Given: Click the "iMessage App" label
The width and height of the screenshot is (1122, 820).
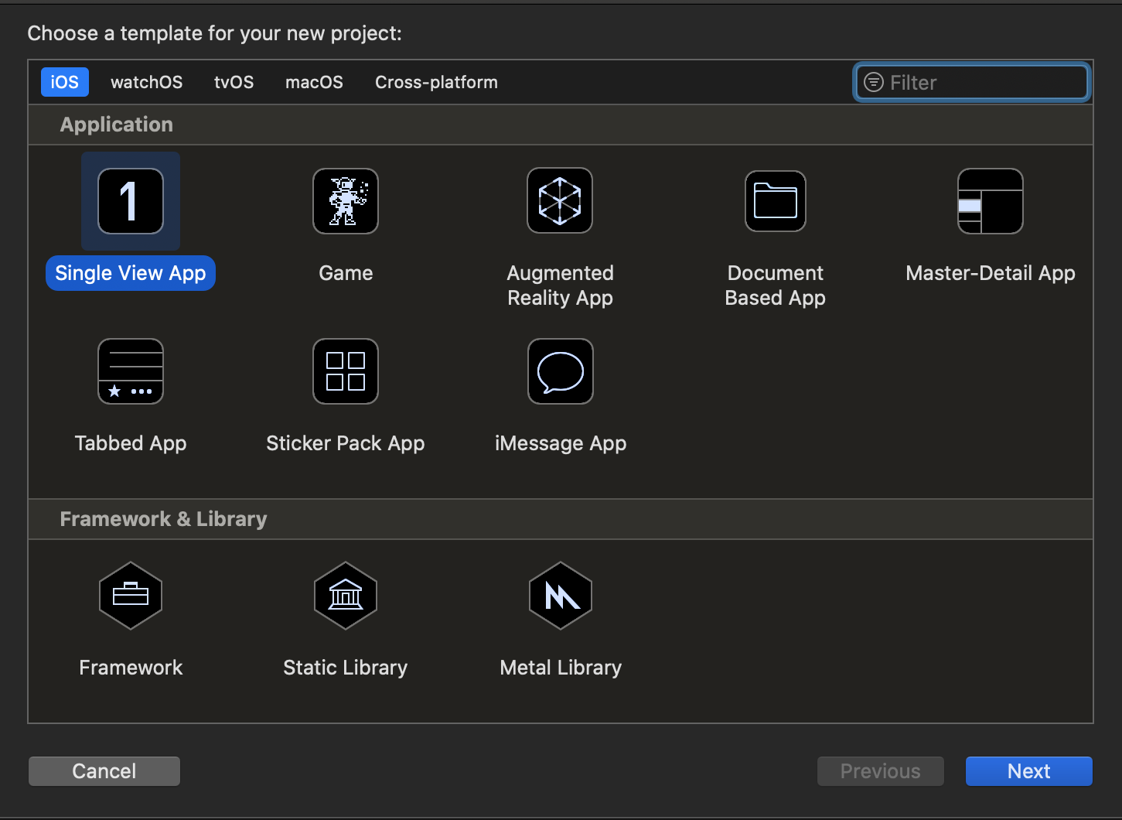Looking at the screenshot, I should coord(561,443).
